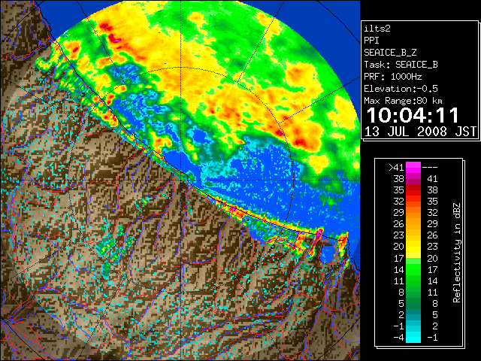Pick the yellow 20-23 dBZ legend swatch
Screen dimensions: 481x361
click(413, 247)
